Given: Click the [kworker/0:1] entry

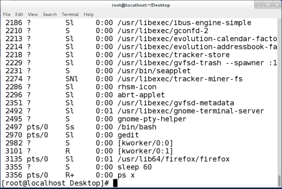Looking at the screenshot, I should coord(145,151).
